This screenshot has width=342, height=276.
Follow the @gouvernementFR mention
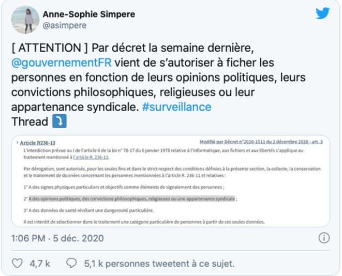[61, 63]
